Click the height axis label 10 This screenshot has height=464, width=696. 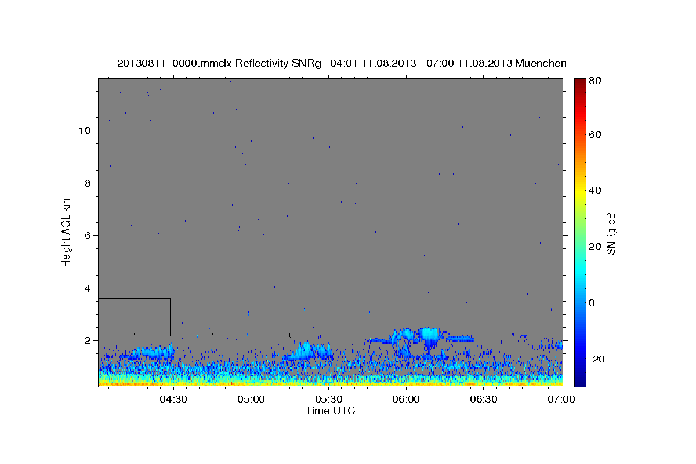[x=85, y=130]
